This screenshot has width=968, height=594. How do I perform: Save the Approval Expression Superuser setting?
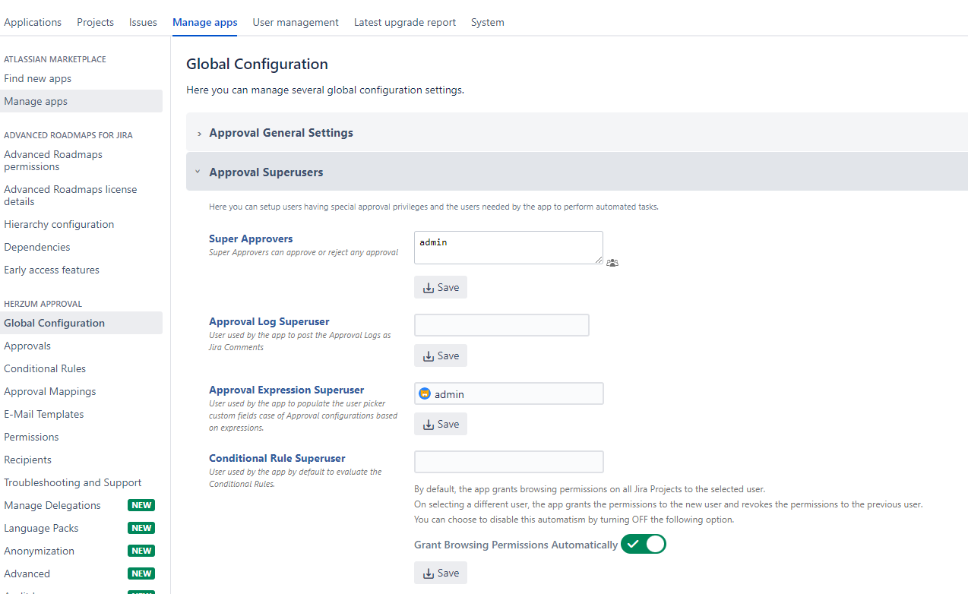tap(441, 424)
